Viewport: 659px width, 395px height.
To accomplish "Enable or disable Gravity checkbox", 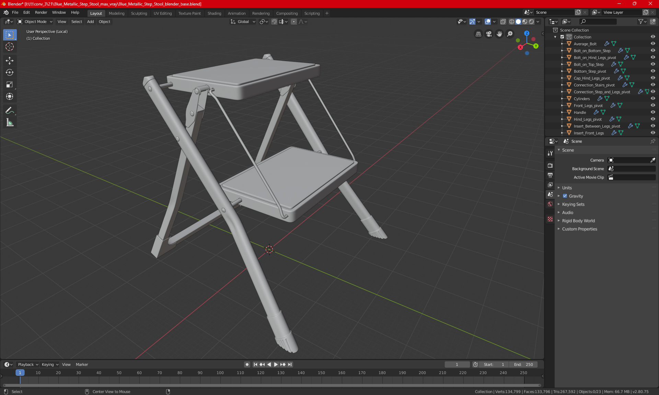I will coord(565,196).
